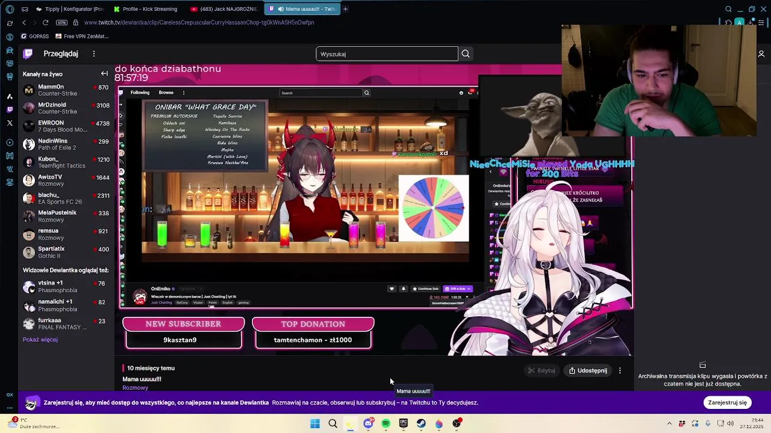Open the Twitch user account icon
The image size is (771, 433).
coord(761,54)
